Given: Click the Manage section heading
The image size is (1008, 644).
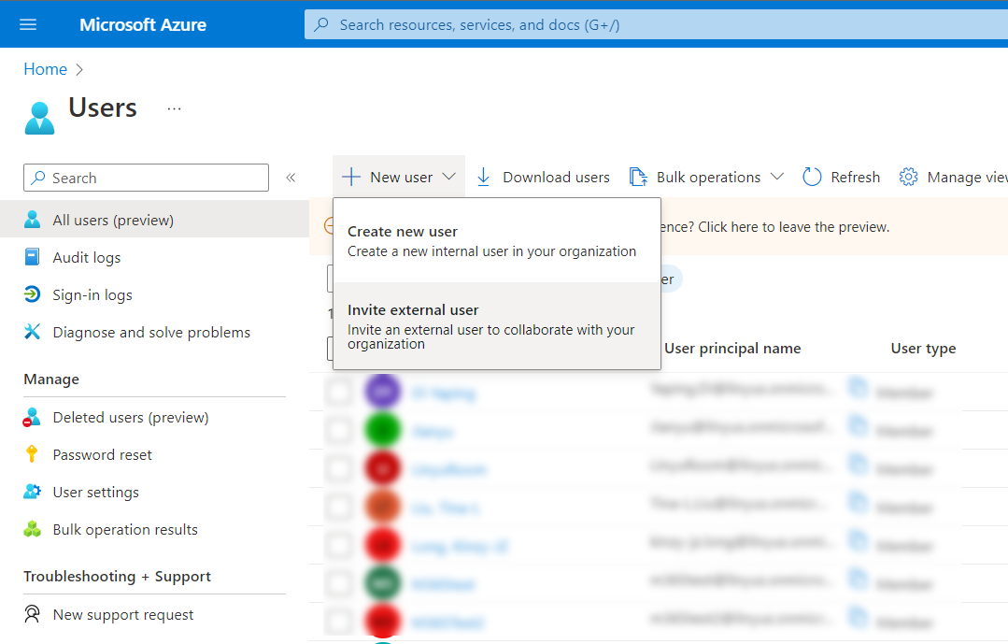Looking at the screenshot, I should pos(51,379).
